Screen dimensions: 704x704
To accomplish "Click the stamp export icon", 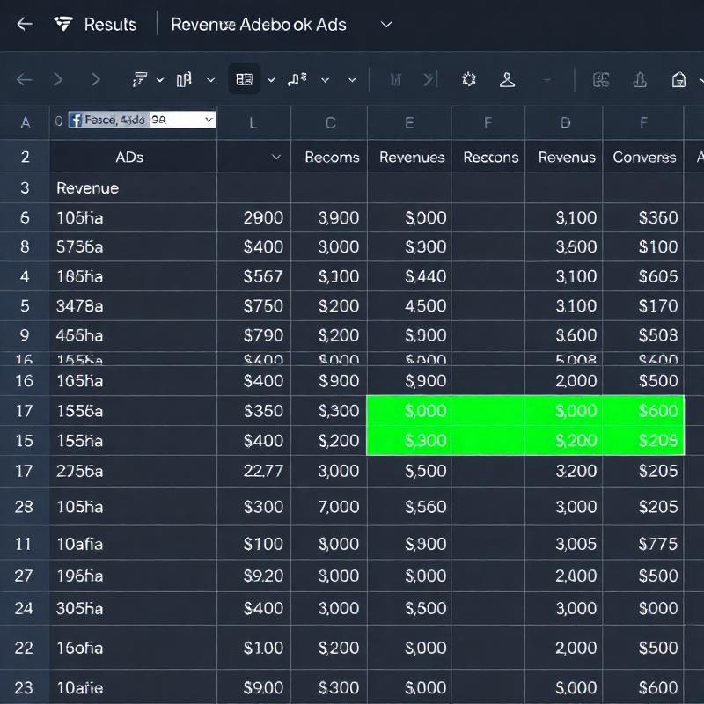I will [x=640, y=80].
